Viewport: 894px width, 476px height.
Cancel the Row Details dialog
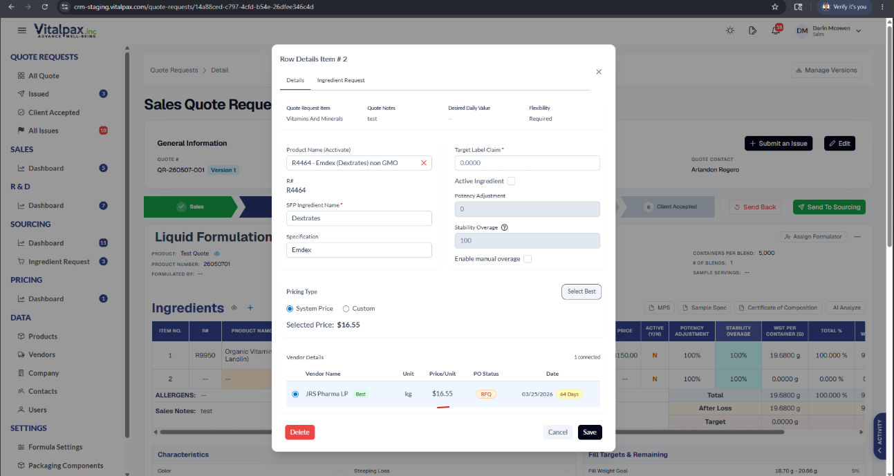(x=558, y=432)
